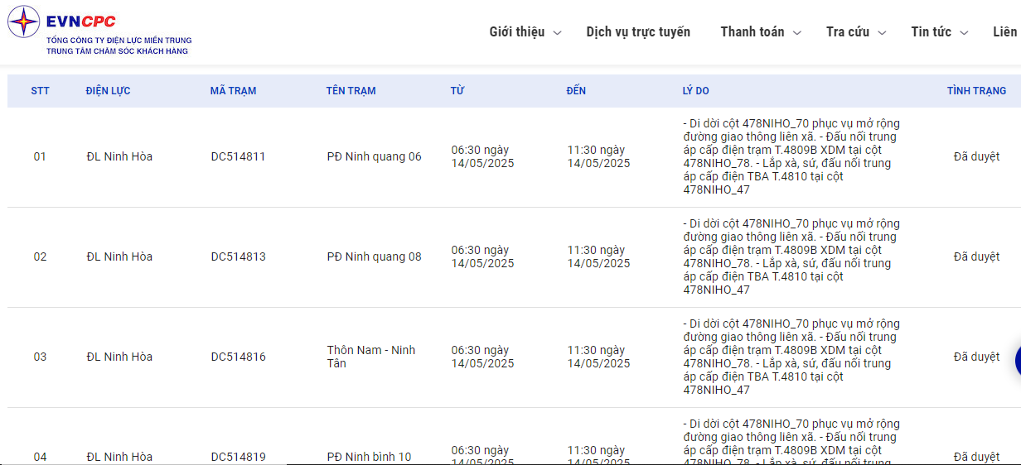Select the Liên menu item
The width and height of the screenshot is (1021, 465).
tap(1004, 32)
